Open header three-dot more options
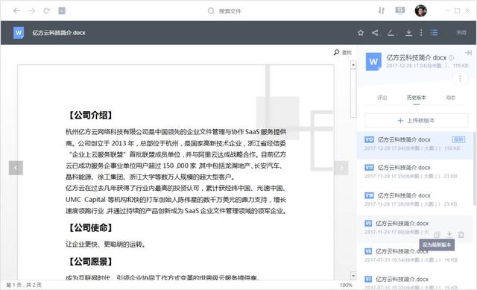 421,33
